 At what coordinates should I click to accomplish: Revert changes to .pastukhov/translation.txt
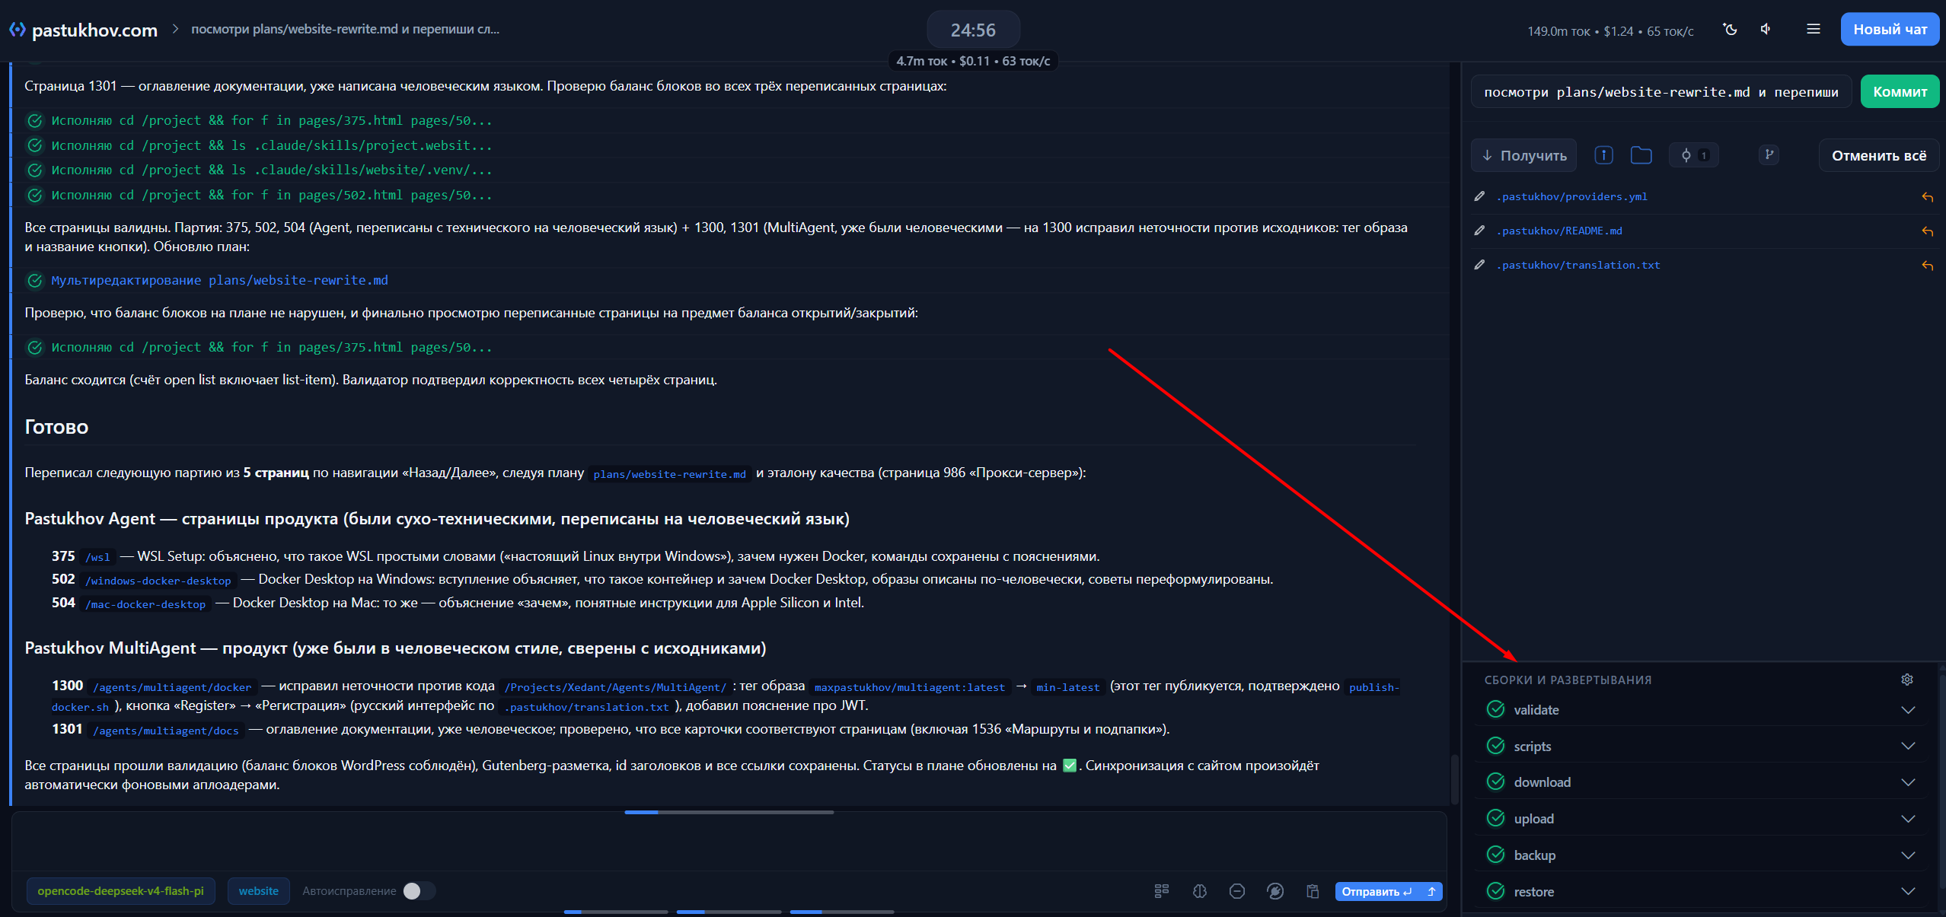(x=1928, y=266)
